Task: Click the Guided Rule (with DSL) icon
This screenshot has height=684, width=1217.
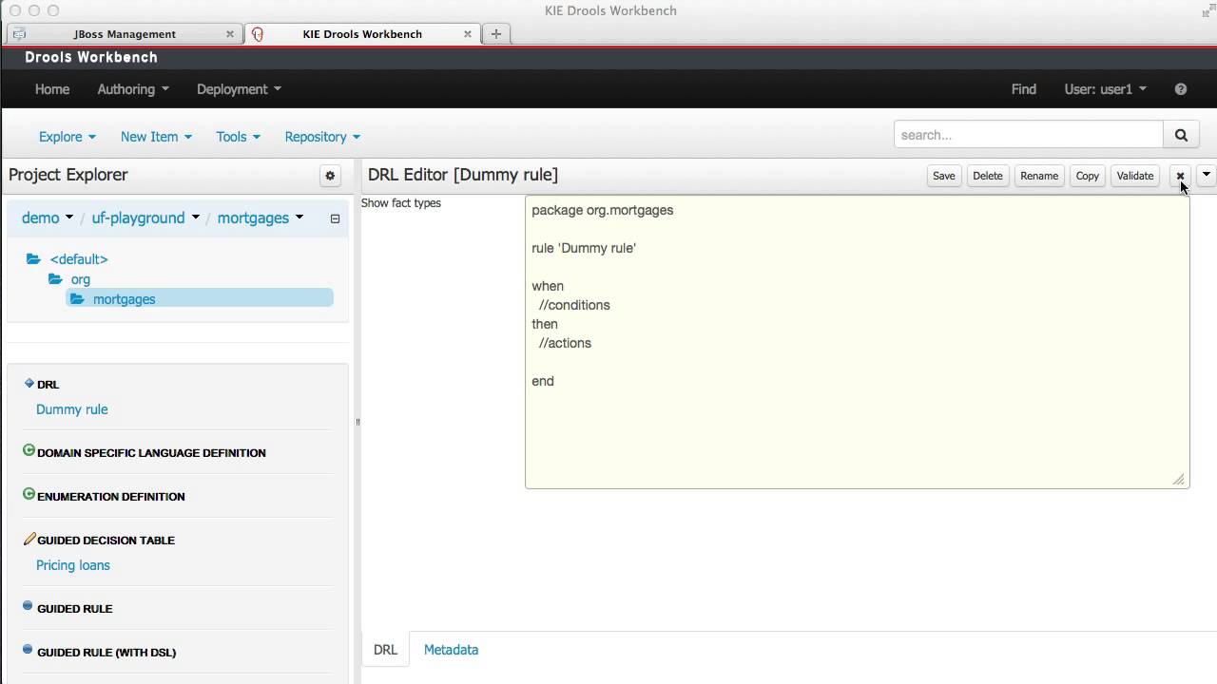Action: 28,650
